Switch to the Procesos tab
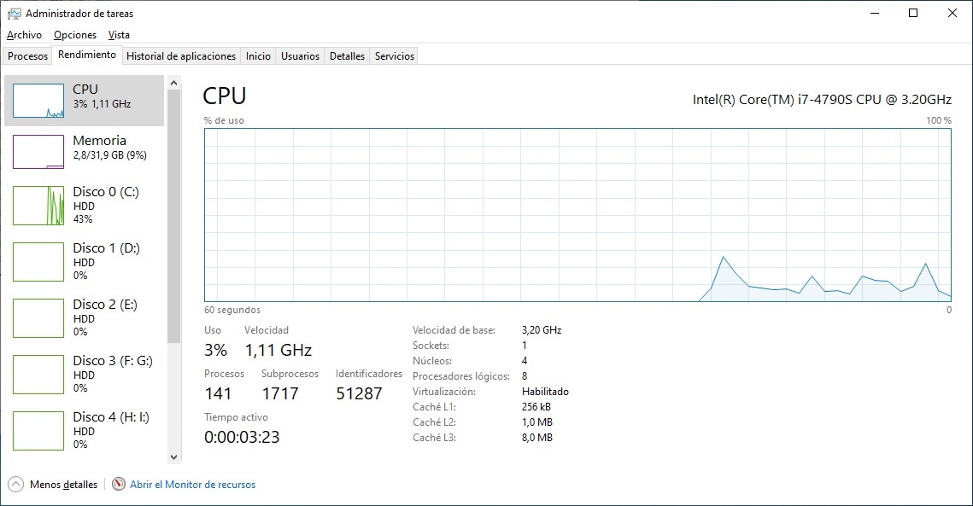The image size is (973, 506). tap(28, 56)
